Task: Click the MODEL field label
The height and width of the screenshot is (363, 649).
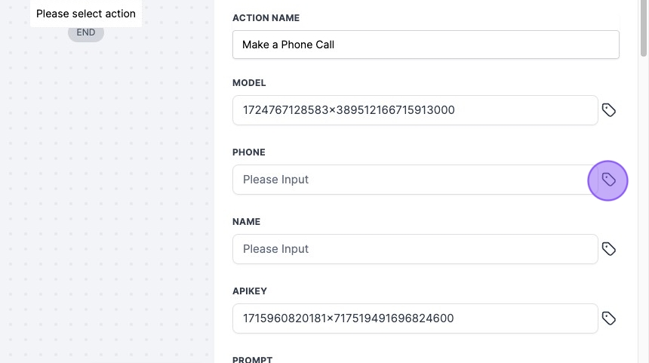Action: point(249,83)
